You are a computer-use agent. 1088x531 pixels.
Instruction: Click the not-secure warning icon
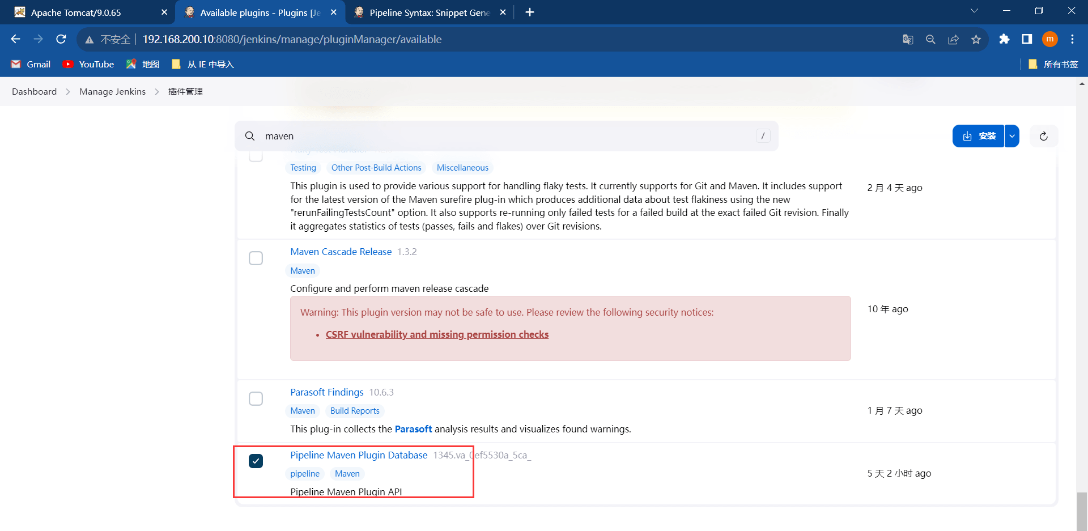[x=90, y=40]
